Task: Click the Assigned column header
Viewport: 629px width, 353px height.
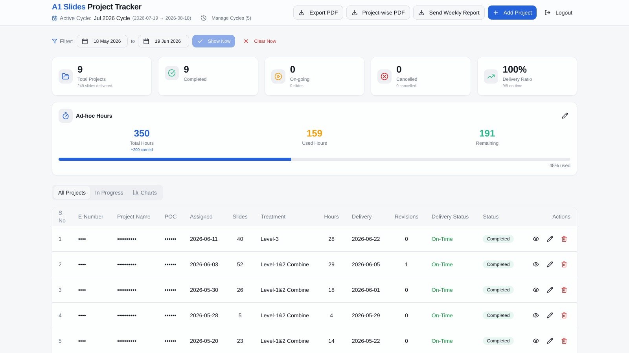Action: (x=201, y=217)
